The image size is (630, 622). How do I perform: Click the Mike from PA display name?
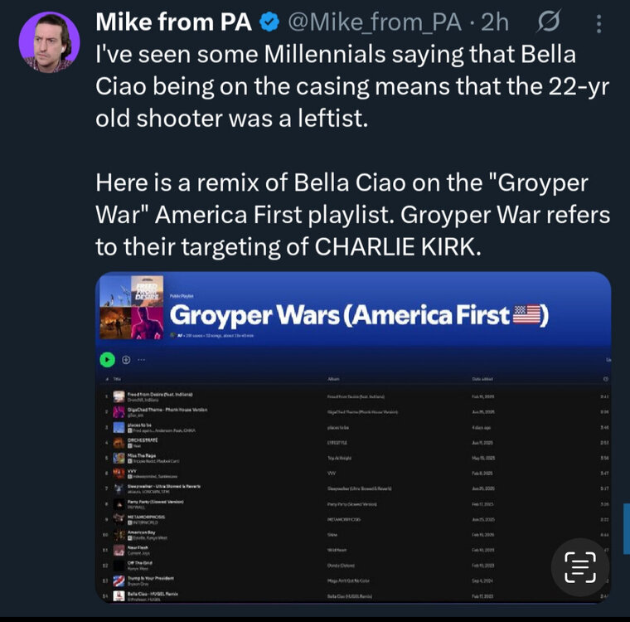point(174,22)
